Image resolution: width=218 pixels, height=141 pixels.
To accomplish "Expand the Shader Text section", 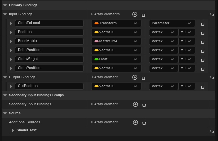I will click(13, 130).
